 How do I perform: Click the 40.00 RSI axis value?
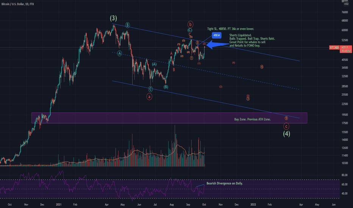tap(344, 193)
